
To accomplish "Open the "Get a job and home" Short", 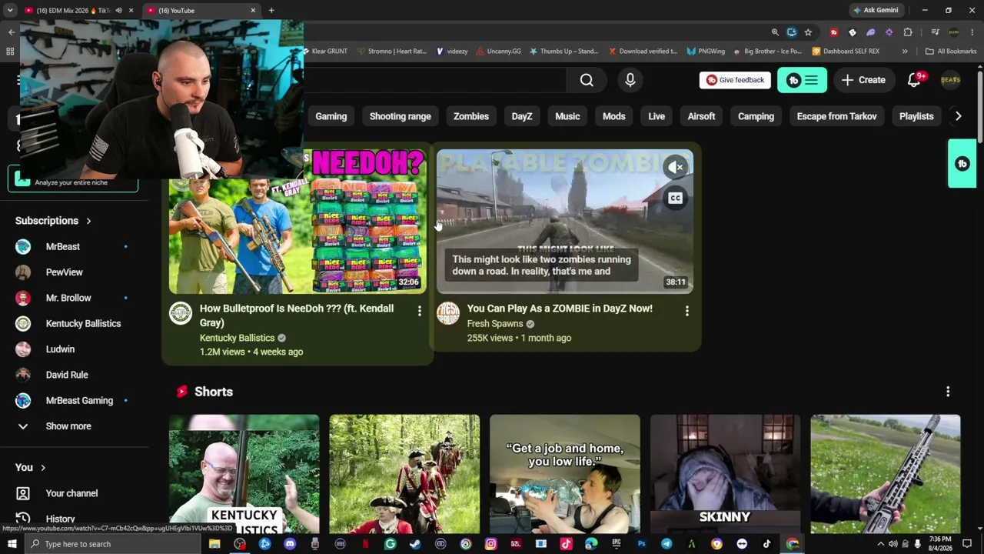I will (x=565, y=474).
